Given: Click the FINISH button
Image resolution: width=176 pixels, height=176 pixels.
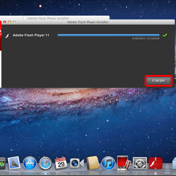Looking at the screenshot, I should click(x=158, y=81).
